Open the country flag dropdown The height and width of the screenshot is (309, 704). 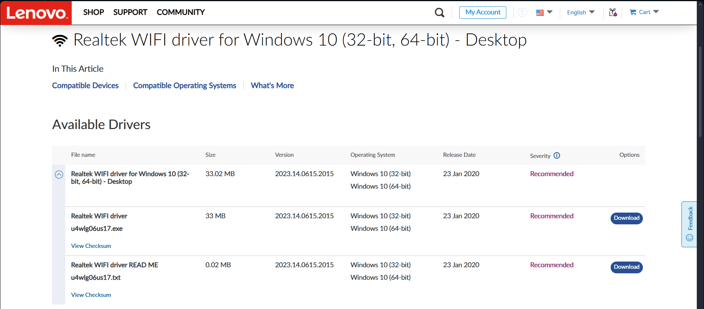(x=544, y=13)
